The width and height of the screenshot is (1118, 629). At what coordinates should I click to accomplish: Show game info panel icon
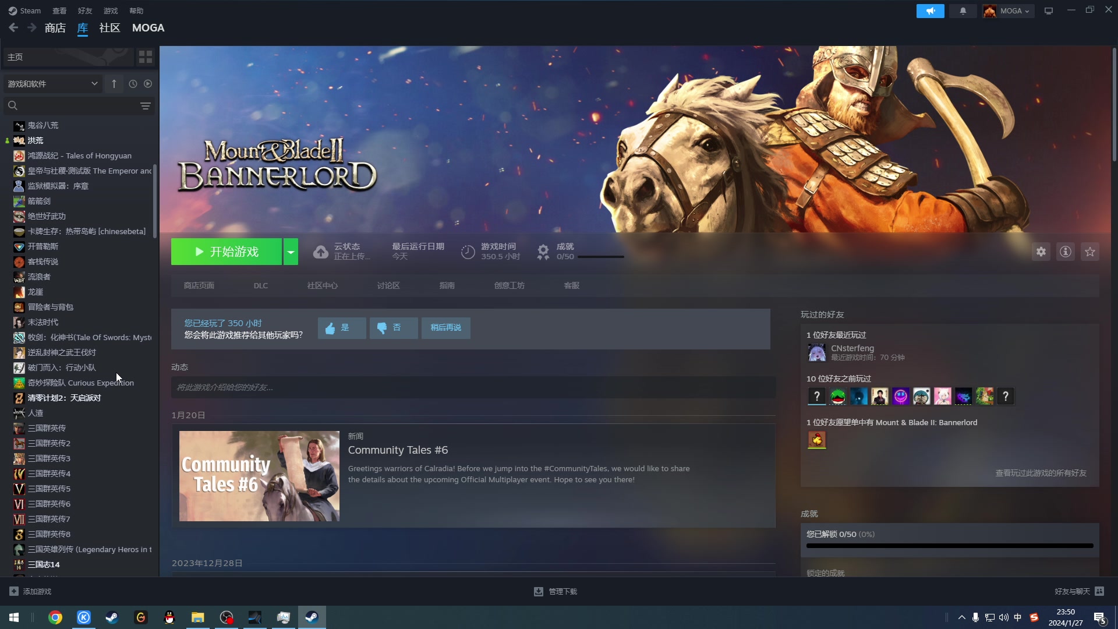coord(1066,252)
